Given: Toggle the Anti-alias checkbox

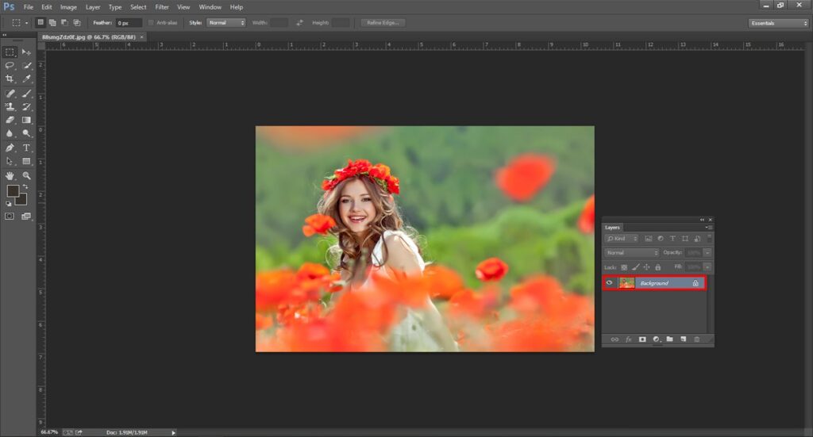Looking at the screenshot, I should click(151, 23).
